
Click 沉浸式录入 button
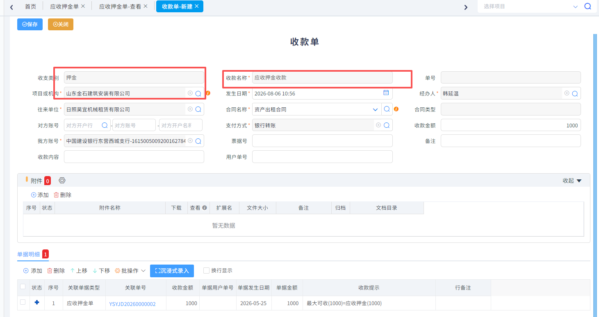(x=172, y=271)
